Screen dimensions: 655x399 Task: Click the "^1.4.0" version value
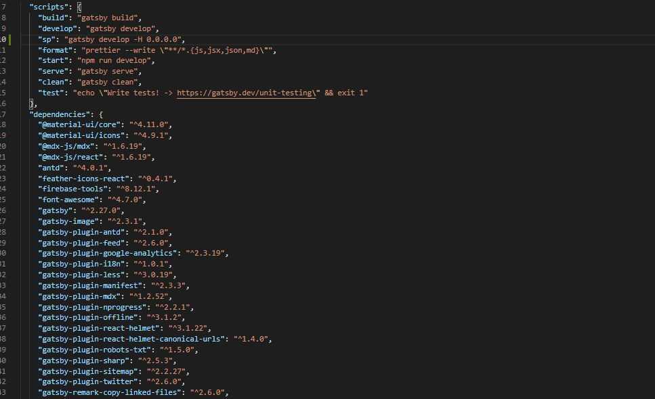click(251, 339)
